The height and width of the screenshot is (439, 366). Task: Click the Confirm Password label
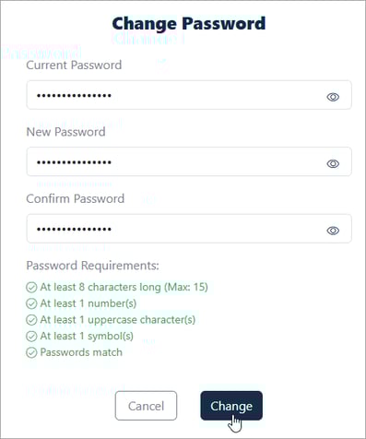pos(76,198)
